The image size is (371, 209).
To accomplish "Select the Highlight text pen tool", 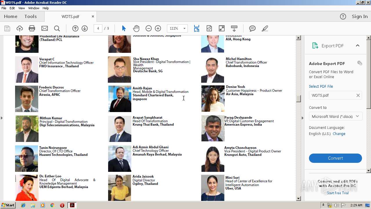I will (265, 28).
